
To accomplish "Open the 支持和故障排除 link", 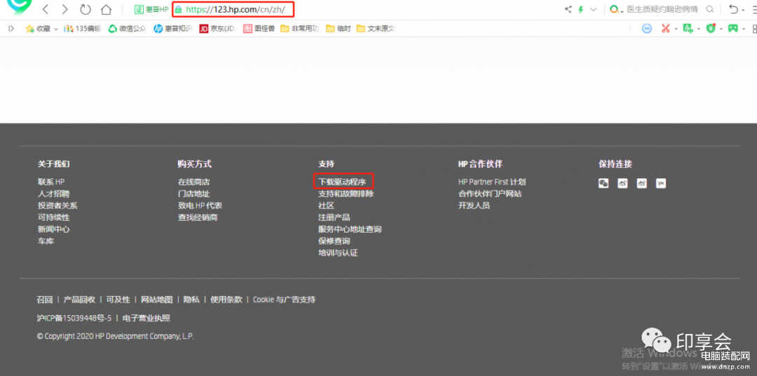I will pyautogui.click(x=346, y=194).
